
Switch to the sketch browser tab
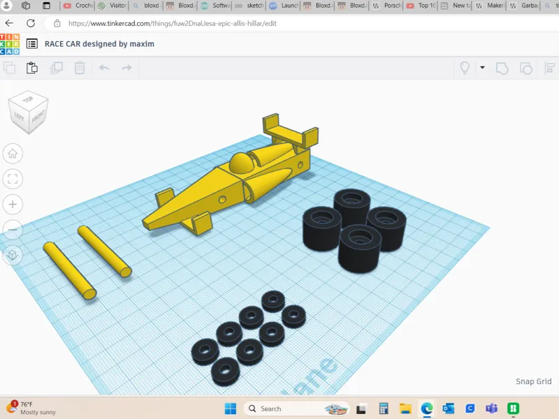[250, 6]
